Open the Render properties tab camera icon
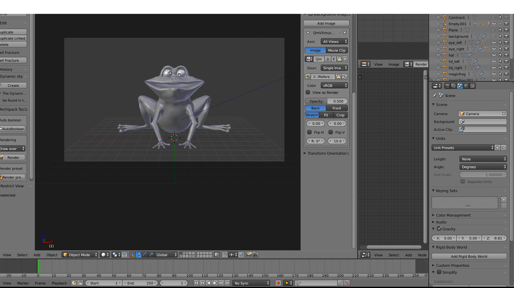Screen dimensions: 514x288 [x=447, y=86]
